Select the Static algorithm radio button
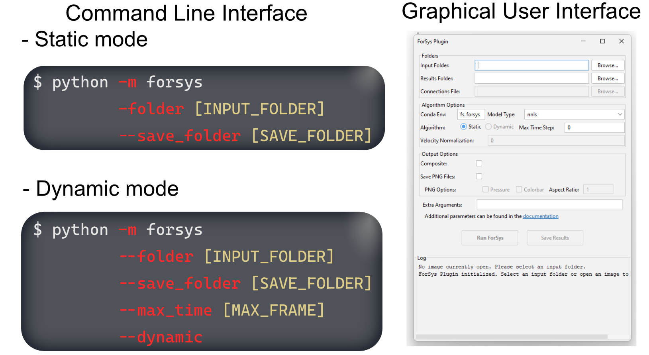The image size is (649, 355). point(464,127)
